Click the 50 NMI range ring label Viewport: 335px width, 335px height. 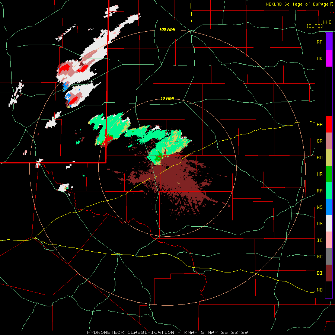(167, 99)
